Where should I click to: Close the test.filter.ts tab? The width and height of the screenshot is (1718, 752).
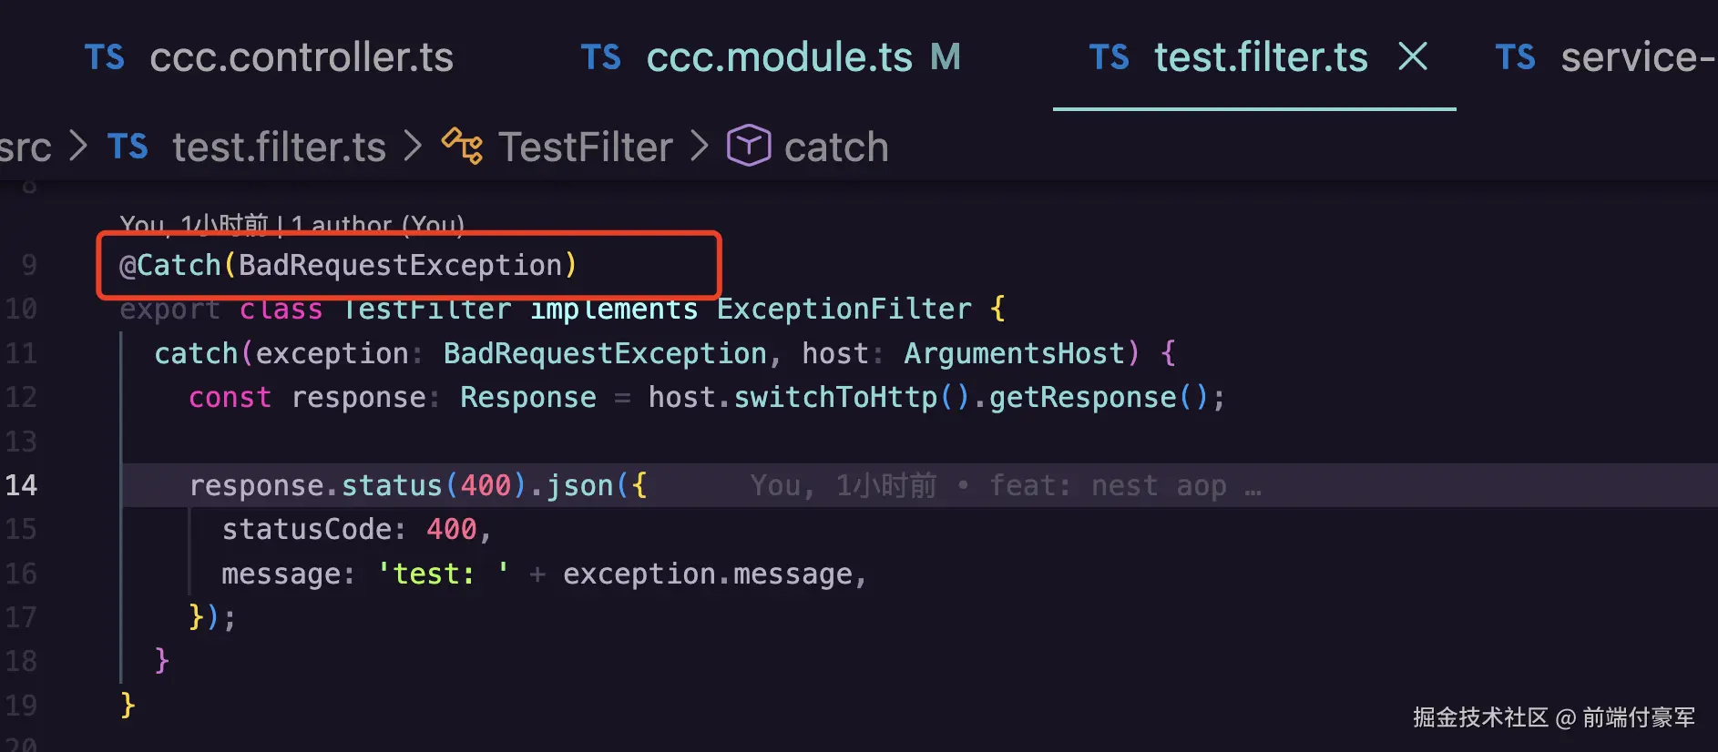coord(1413,56)
